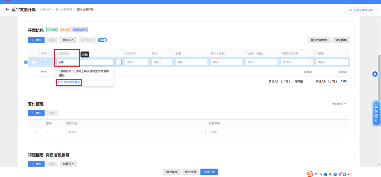Toggle Sogou punctuation mode icon

coord(320,174)
